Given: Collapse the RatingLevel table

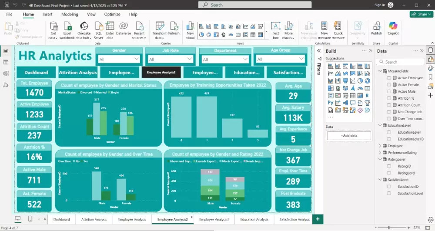Looking at the screenshot, I should (x=380, y=159).
